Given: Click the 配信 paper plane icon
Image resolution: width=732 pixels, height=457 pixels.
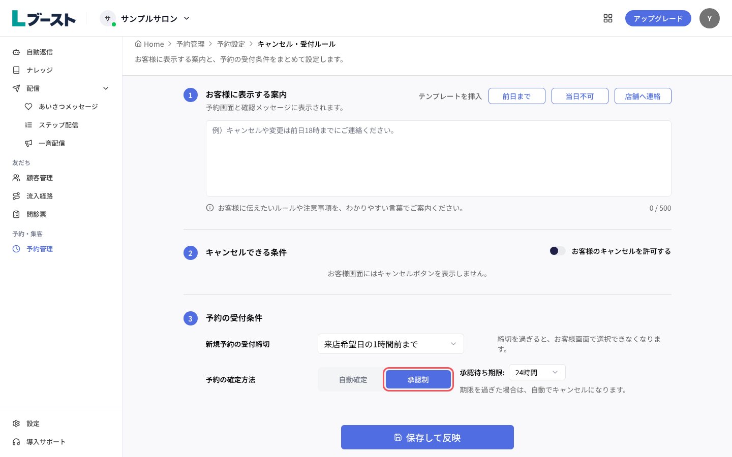Looking at the screenshot, I should (x=16, y=88).
